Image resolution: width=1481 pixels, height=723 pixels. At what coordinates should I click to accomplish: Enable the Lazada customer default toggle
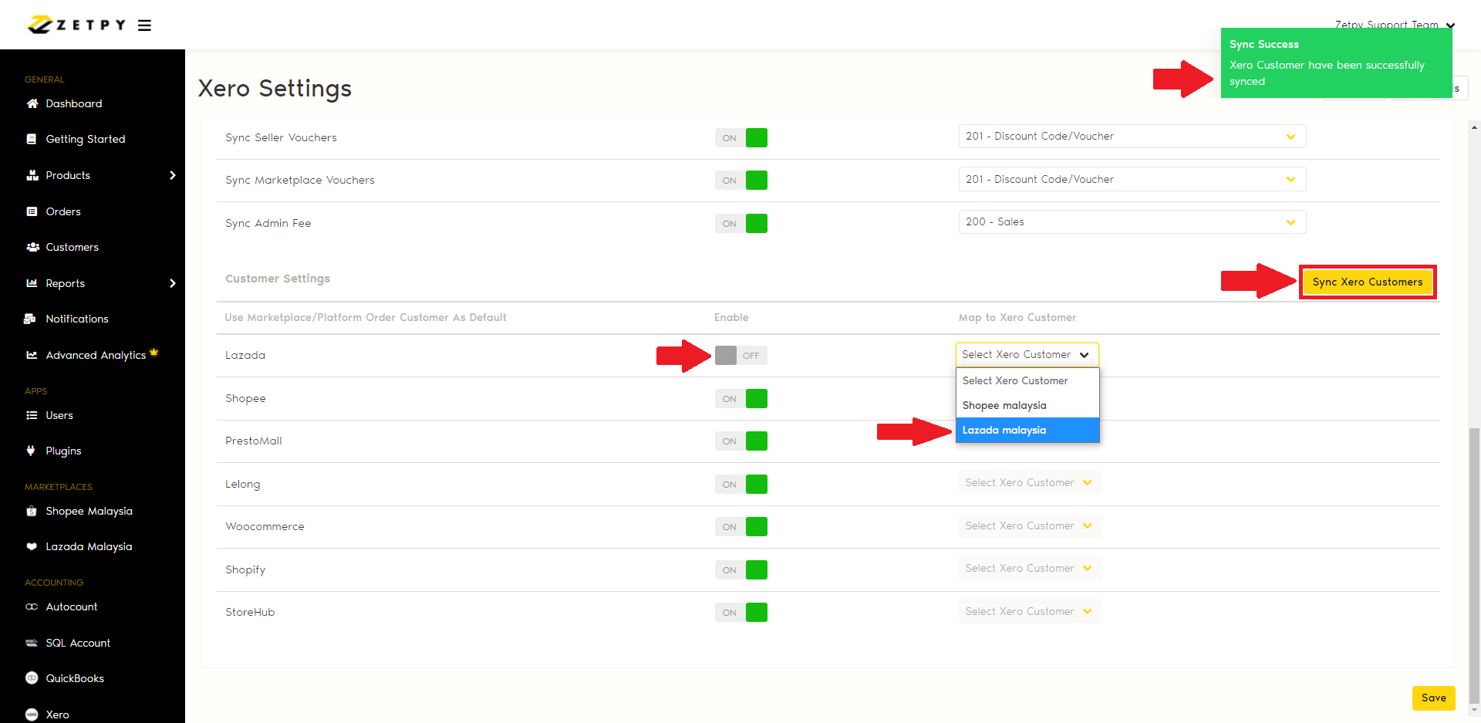(741, 356)
